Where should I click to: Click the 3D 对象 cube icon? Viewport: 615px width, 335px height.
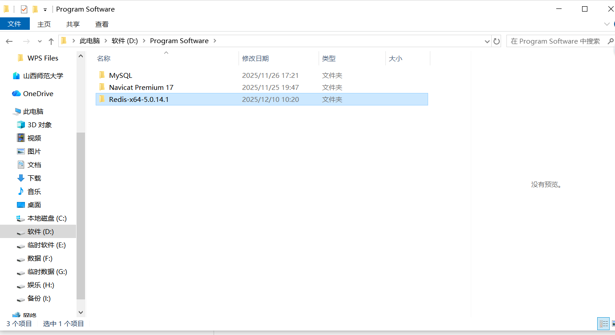tap(20, 125)
